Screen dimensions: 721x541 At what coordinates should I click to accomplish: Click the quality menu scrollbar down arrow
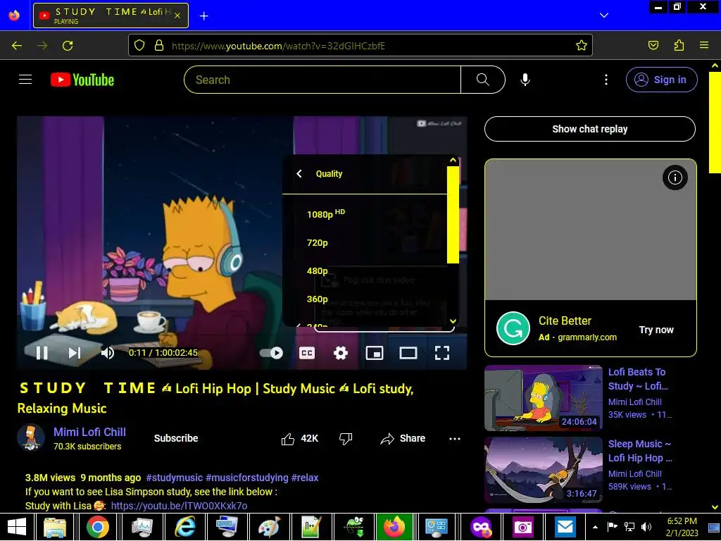[453, 321]
